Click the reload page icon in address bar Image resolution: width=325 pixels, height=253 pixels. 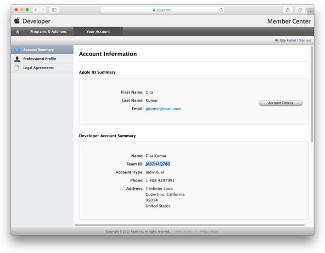coord(221,10)
